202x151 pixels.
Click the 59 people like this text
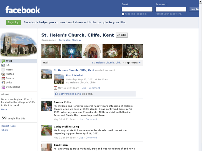13,118
